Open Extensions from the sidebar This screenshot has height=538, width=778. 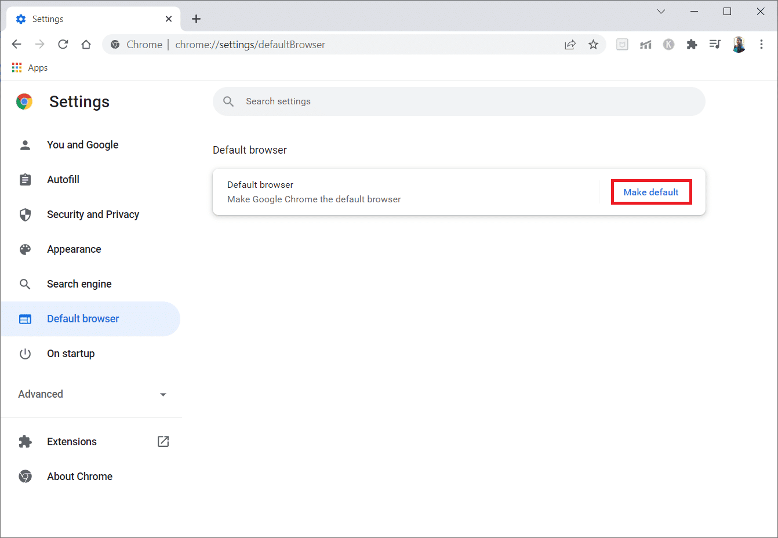72,442
